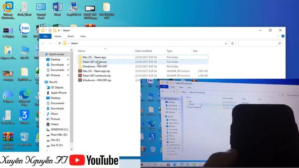Open pinned Desktop under Quick access
The height and width of the screenshot is (168, 299).
pos(56,59)
